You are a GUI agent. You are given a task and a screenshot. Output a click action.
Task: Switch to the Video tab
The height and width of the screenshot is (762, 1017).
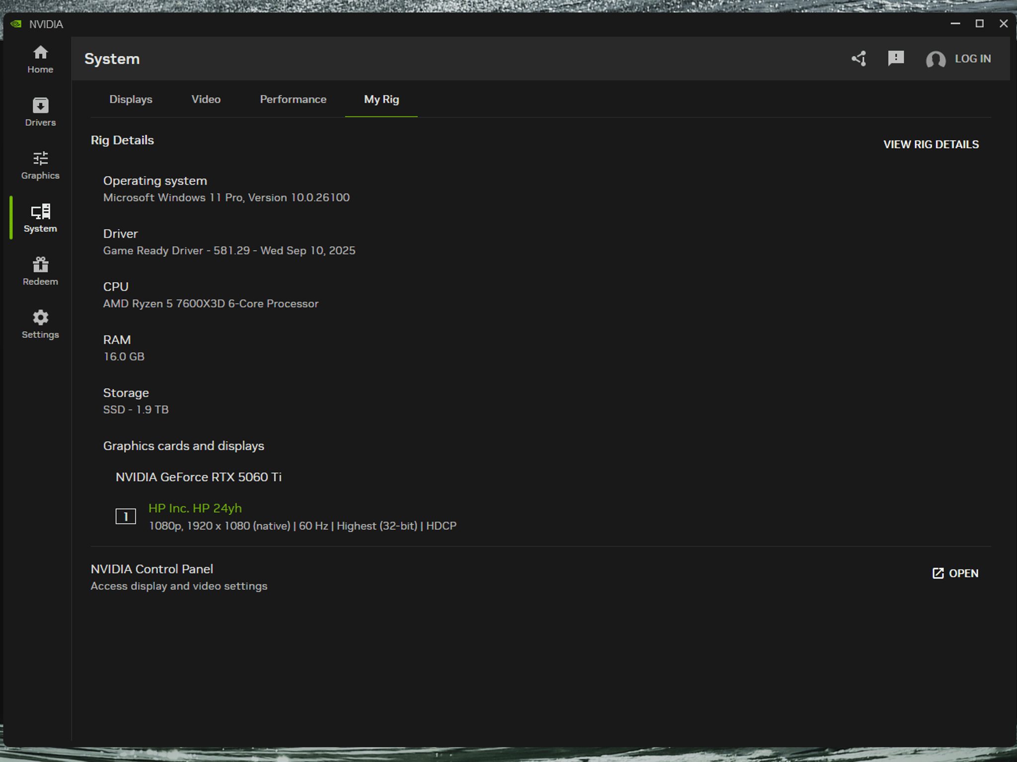pyautogui.click(x=206, y=99)
